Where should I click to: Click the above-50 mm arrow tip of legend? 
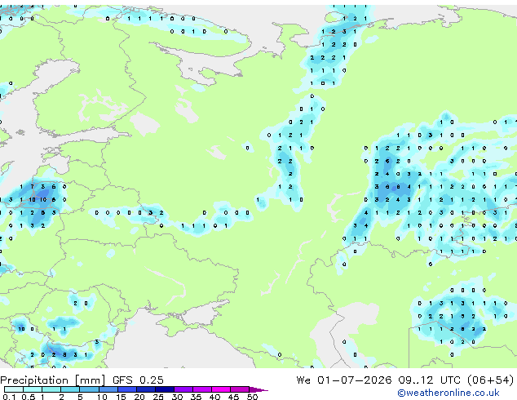click(258, 389)
